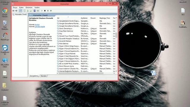190x107 pixels.
Task: Click the Forward arrow in Hizmetler toolbar
Action: 16,11
